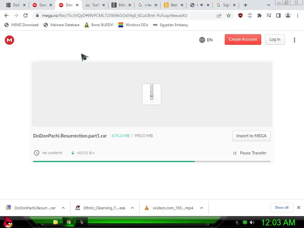Image resolution: width=304 pixels, height=228 pixels.
Task: Go forward in browser history
Action: point(16,15)
